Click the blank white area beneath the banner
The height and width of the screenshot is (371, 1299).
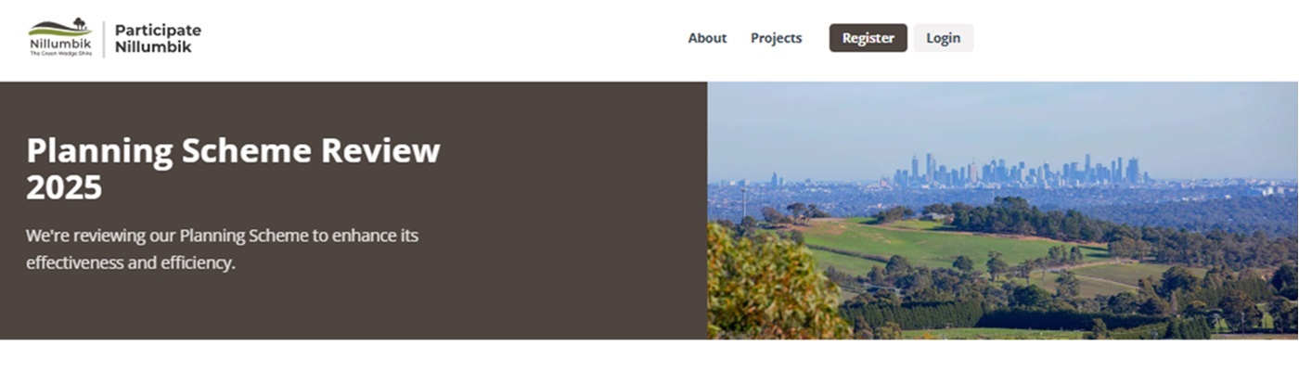coord(649,356)
